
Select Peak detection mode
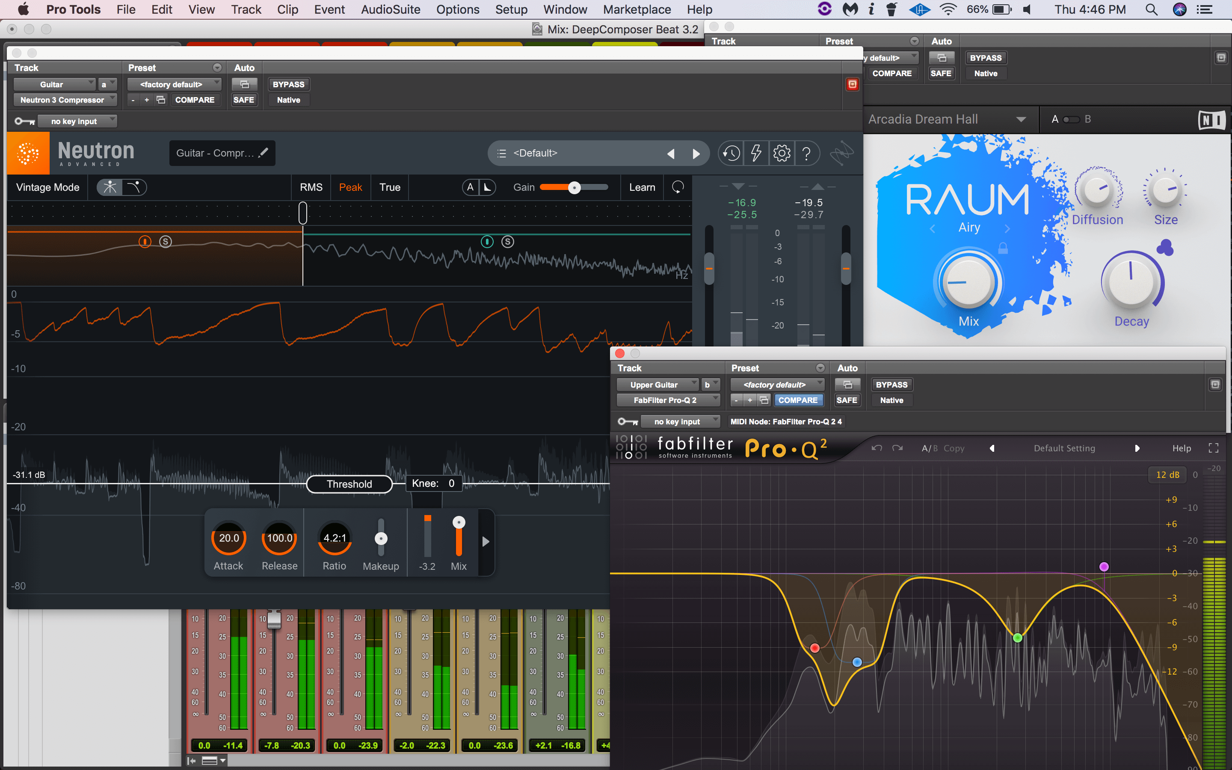pos(351,187)
